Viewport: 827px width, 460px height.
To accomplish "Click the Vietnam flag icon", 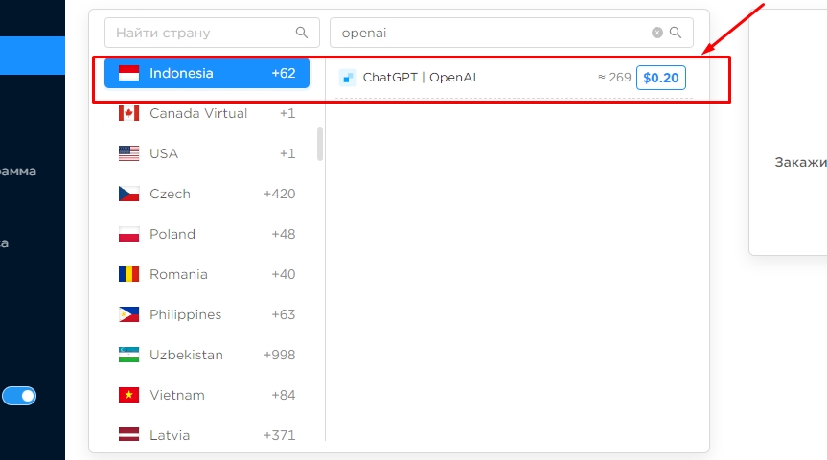I will 128,395.
